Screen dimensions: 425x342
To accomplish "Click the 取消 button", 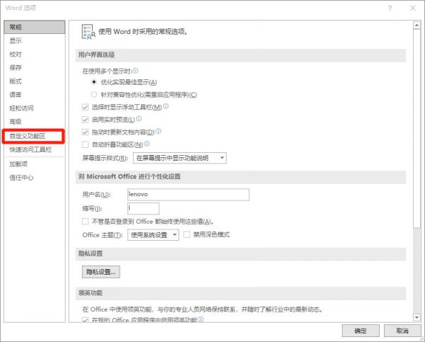I will 402,331.
